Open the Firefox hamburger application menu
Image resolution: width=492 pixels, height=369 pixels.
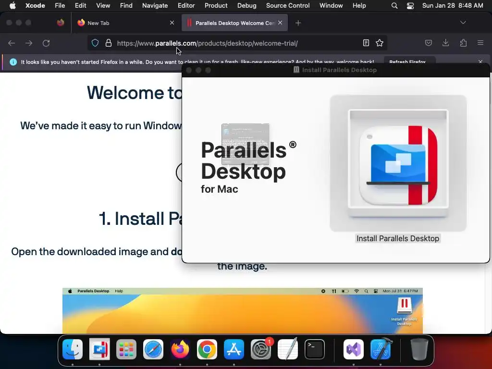tap(480, 43)
